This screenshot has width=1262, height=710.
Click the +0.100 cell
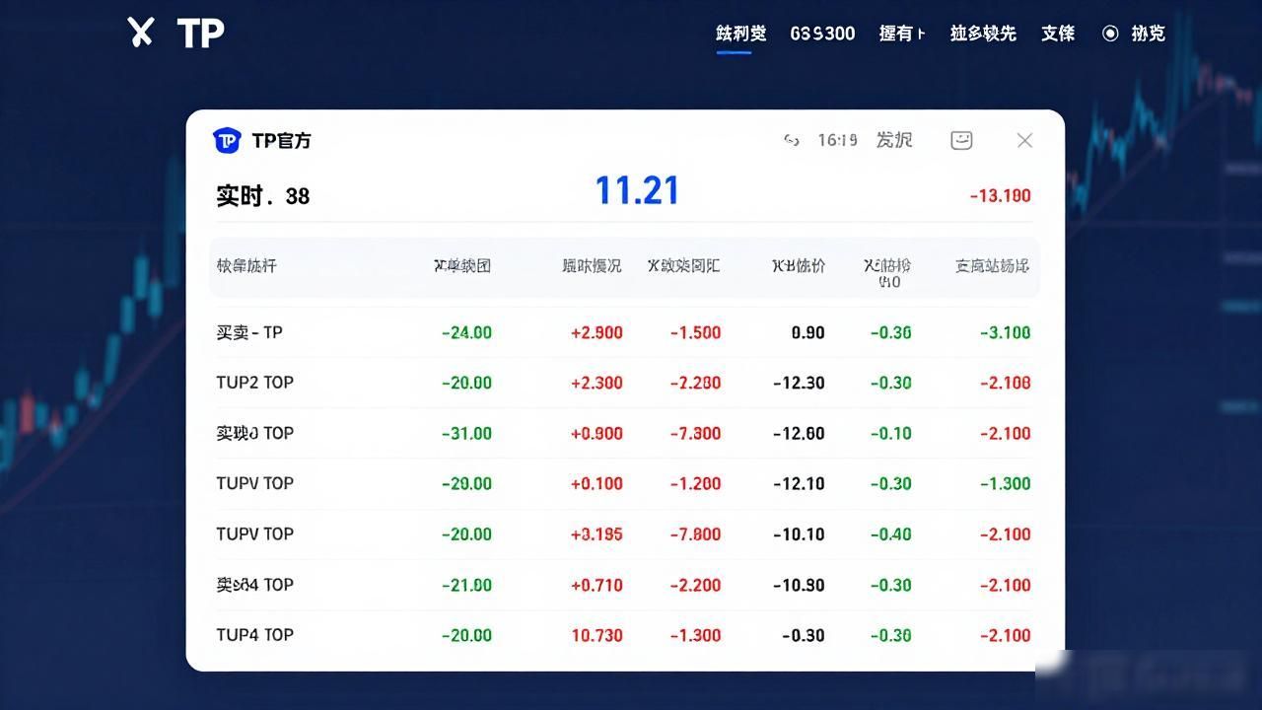(596, 483)
